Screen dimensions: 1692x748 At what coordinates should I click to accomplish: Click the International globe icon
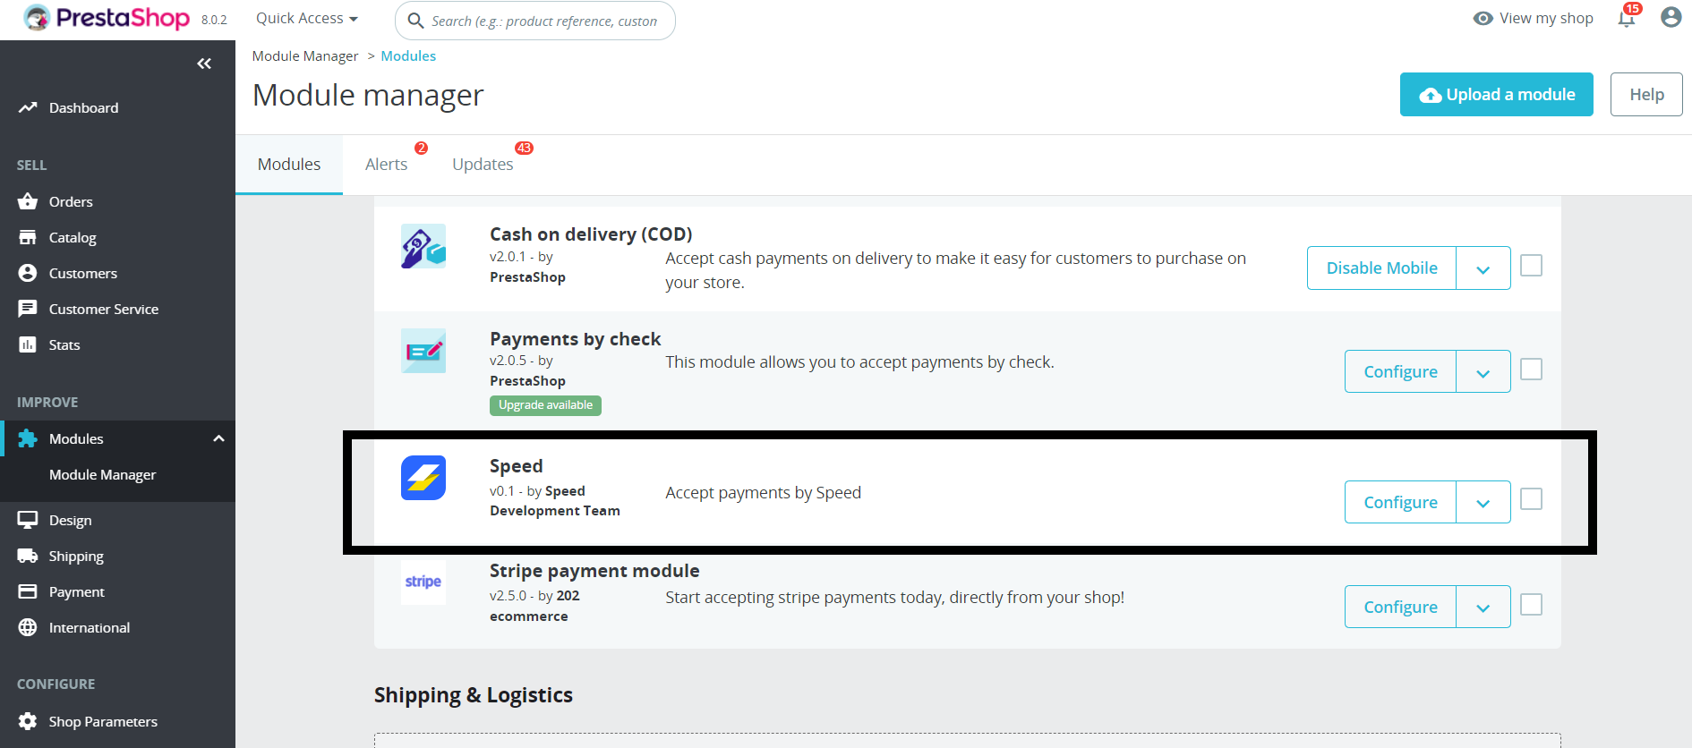pos(28,627)
